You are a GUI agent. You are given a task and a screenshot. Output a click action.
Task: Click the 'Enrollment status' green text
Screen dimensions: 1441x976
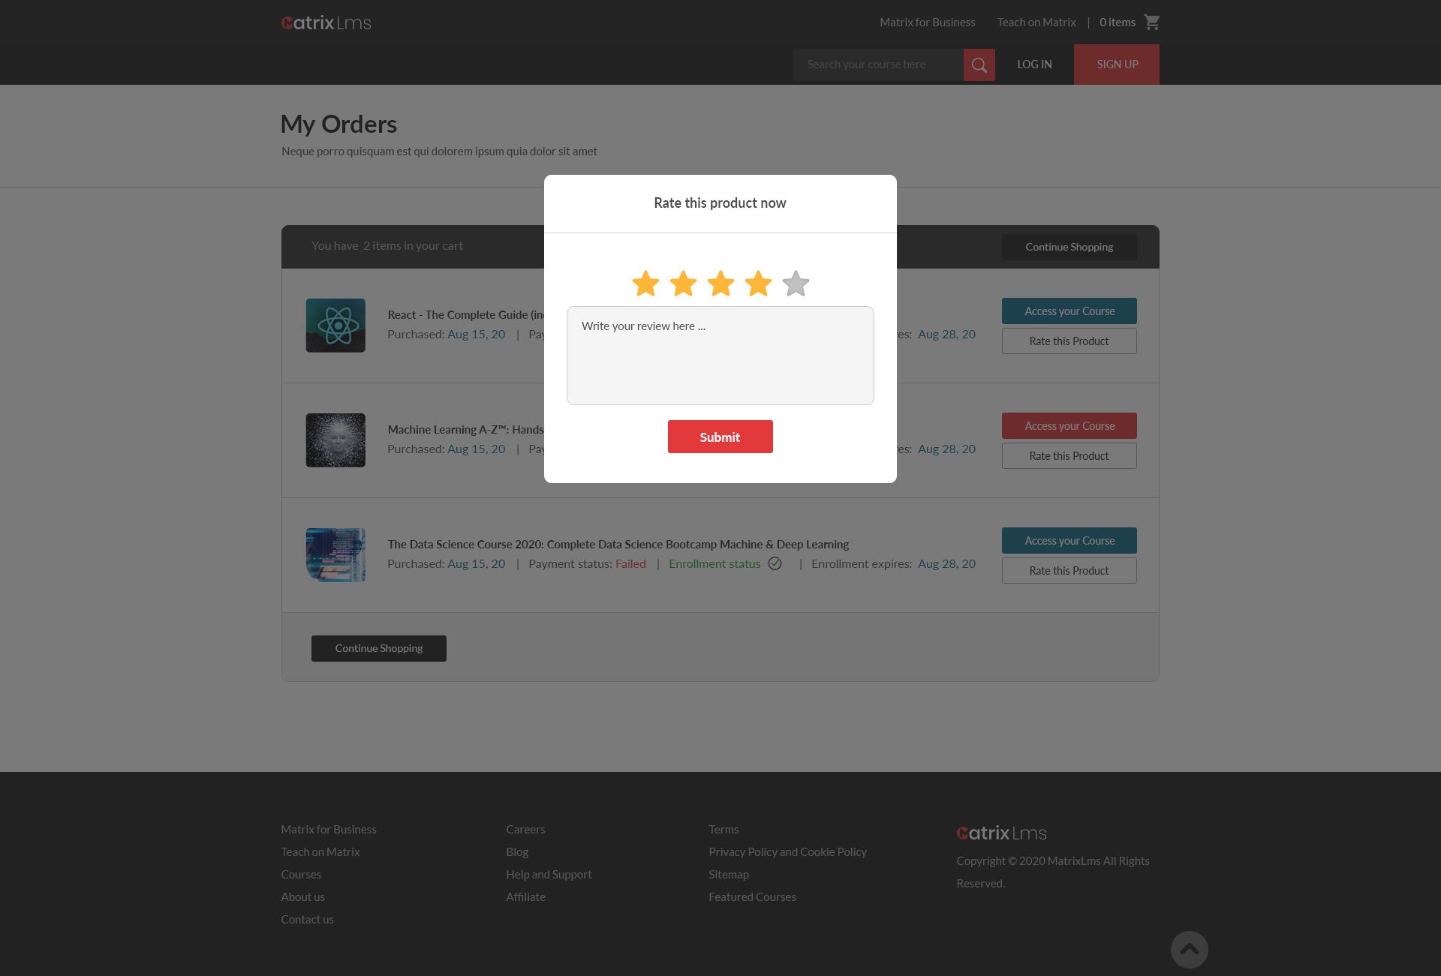tap(714, 563)
